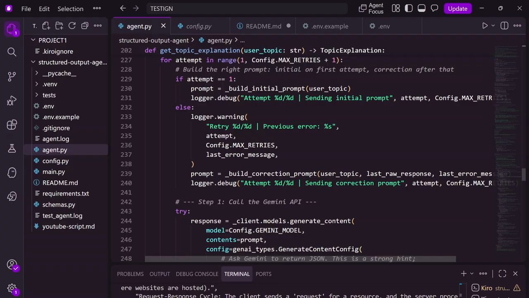Open Extensions view
Screen dimensions: 529x298
point(12,125)
